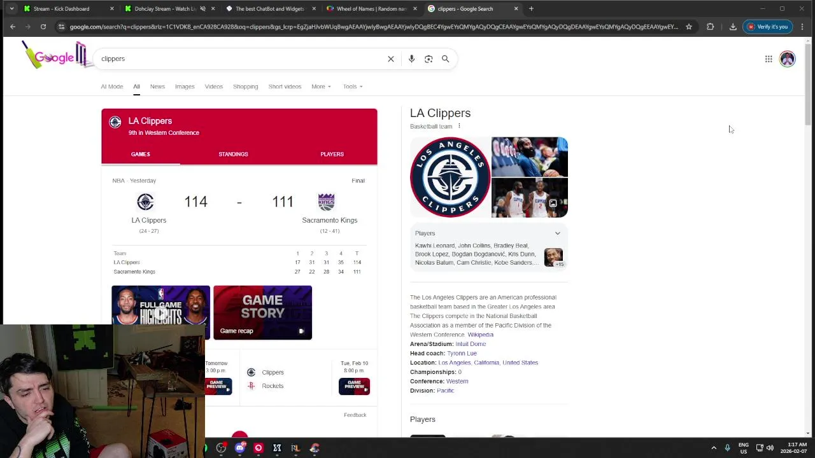Open the Discord icon in the taskbar

[x=239, y=448]
